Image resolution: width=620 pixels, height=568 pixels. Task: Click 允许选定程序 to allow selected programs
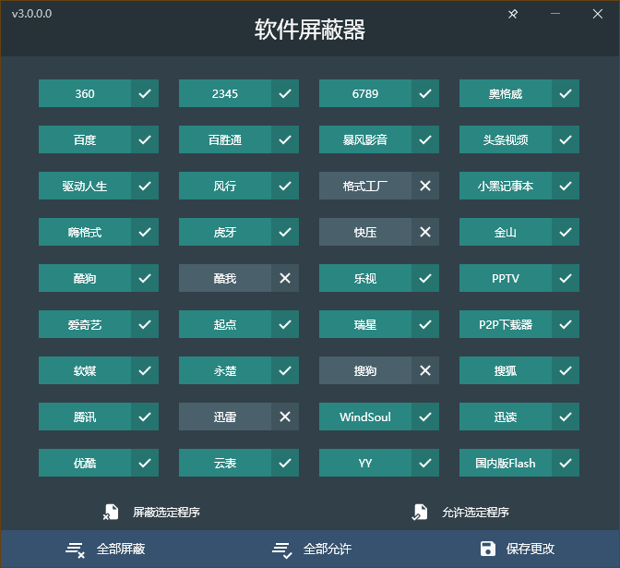[475, 513]
